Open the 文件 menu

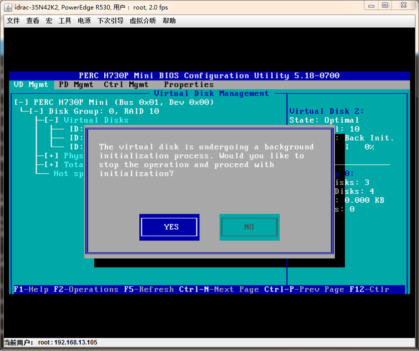tap(13, 21)
